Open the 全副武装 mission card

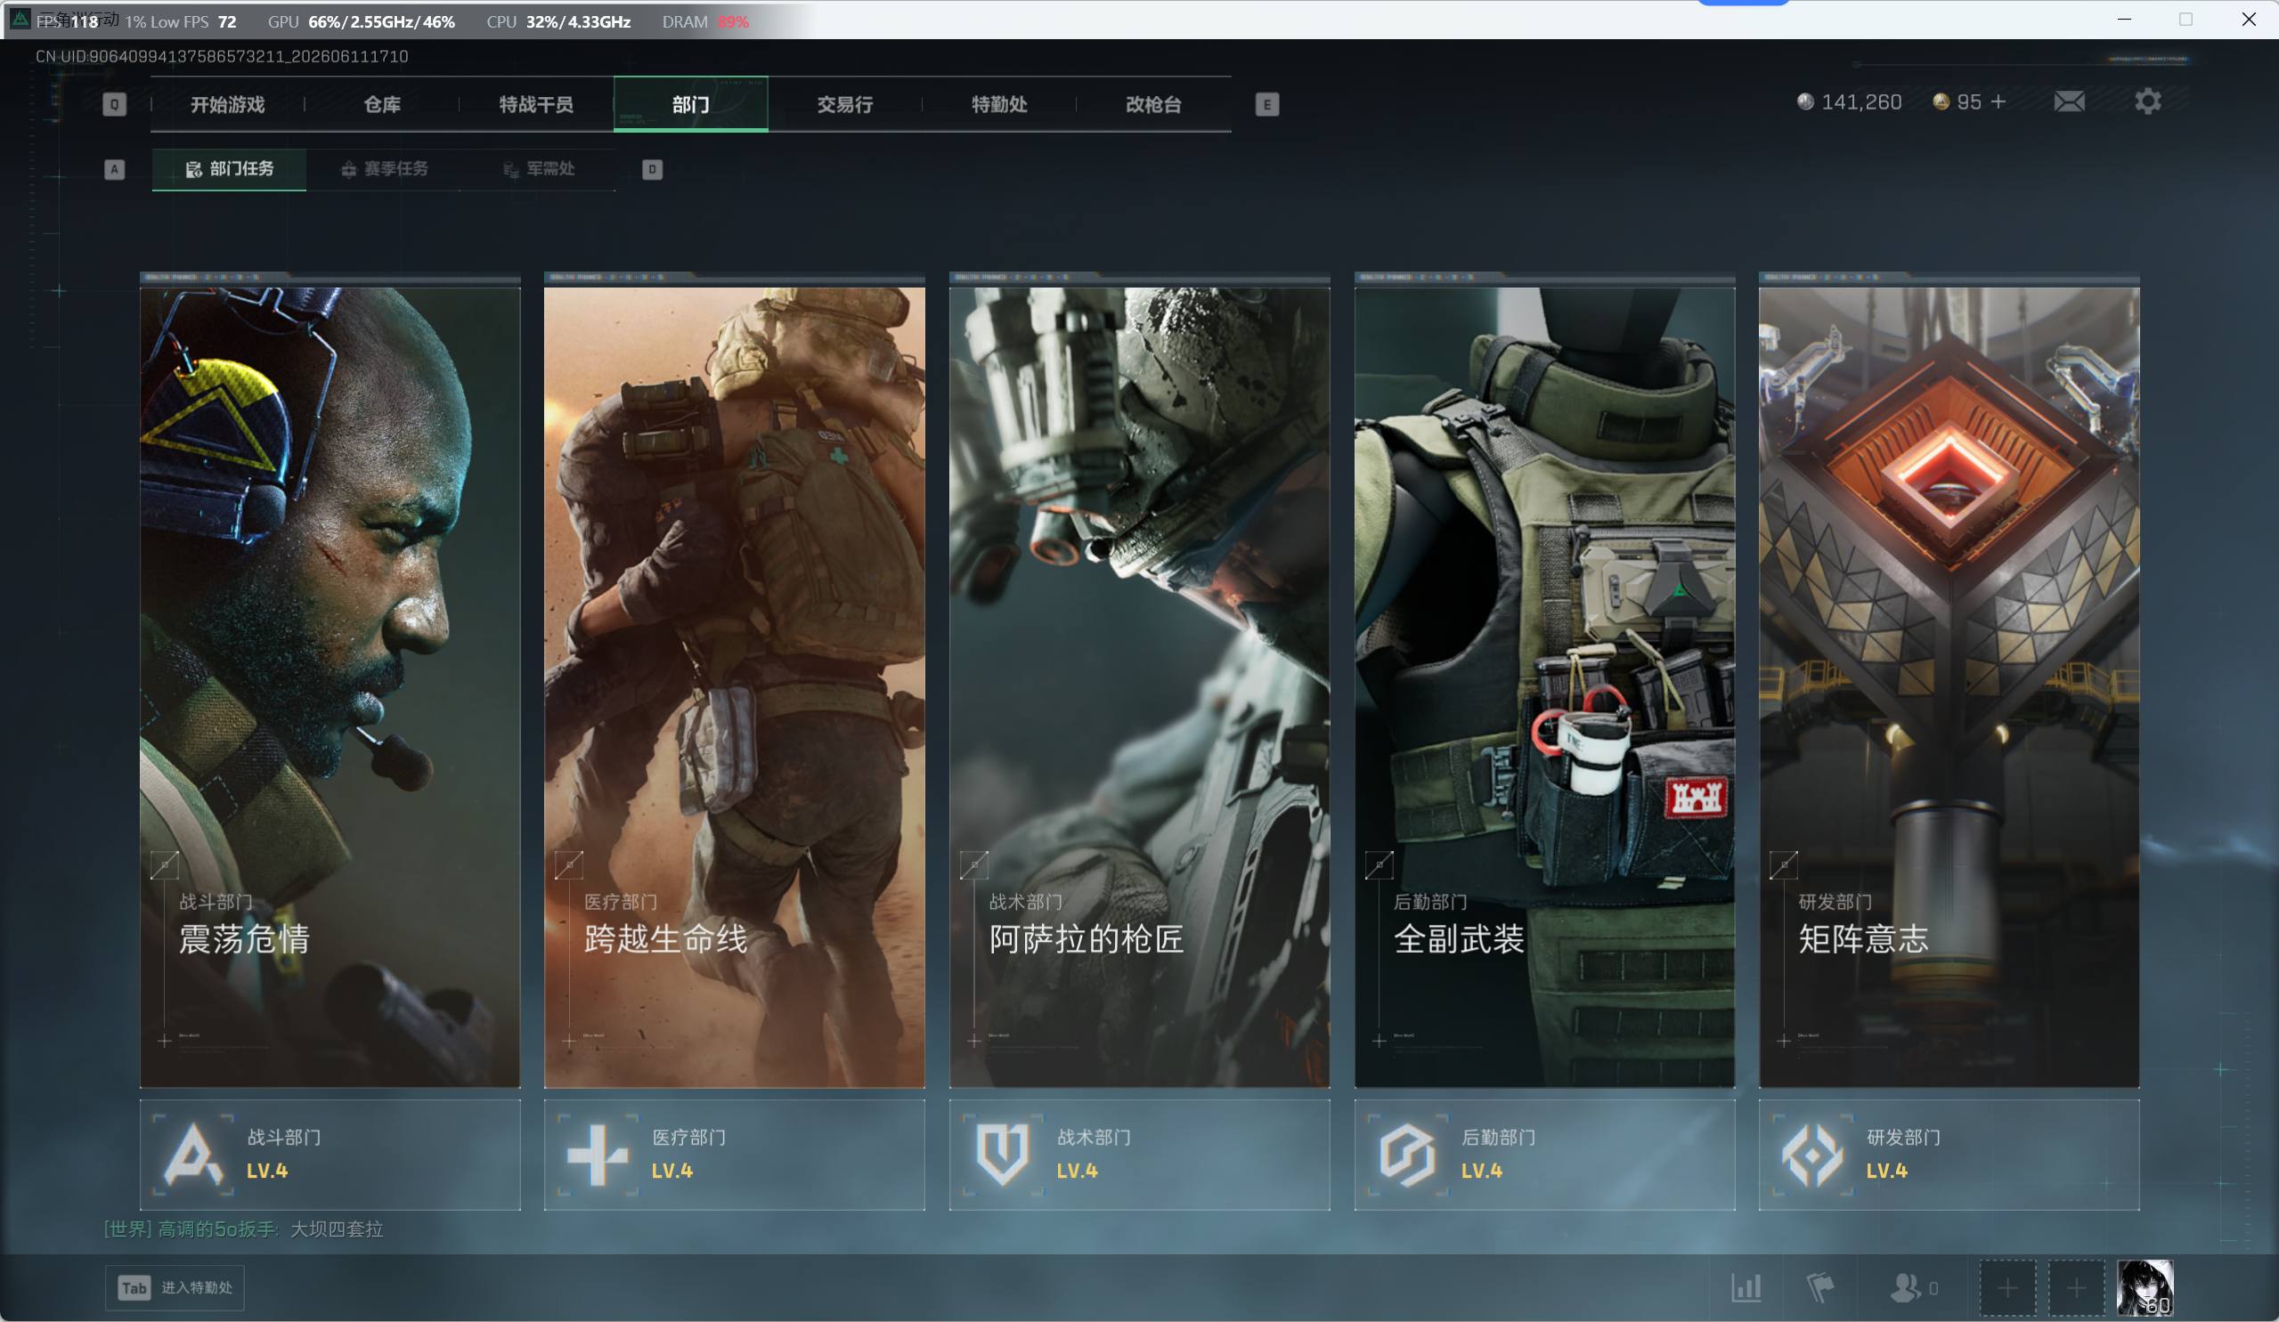[x=1544, y=687]
